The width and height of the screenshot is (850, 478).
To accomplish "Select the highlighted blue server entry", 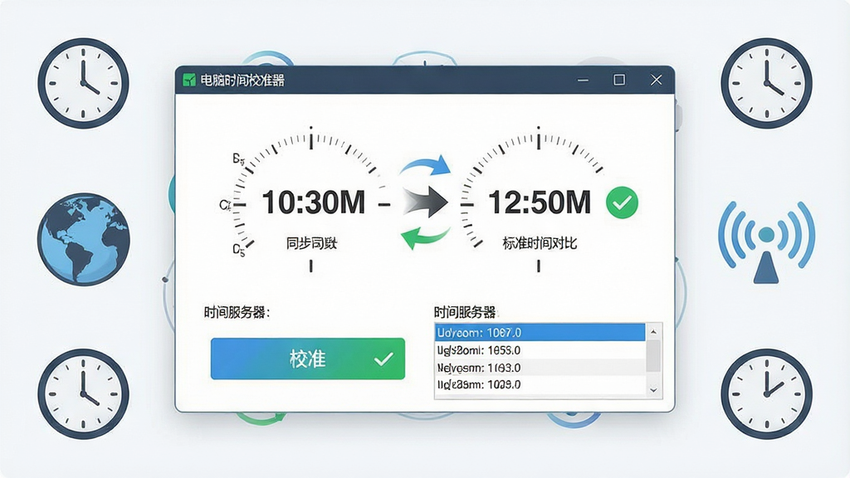I will [540, 332].
